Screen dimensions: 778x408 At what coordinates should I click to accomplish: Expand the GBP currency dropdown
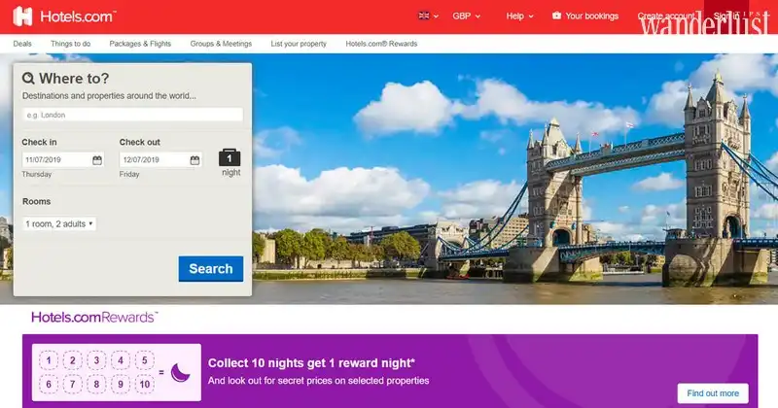[x=467, y=16]
